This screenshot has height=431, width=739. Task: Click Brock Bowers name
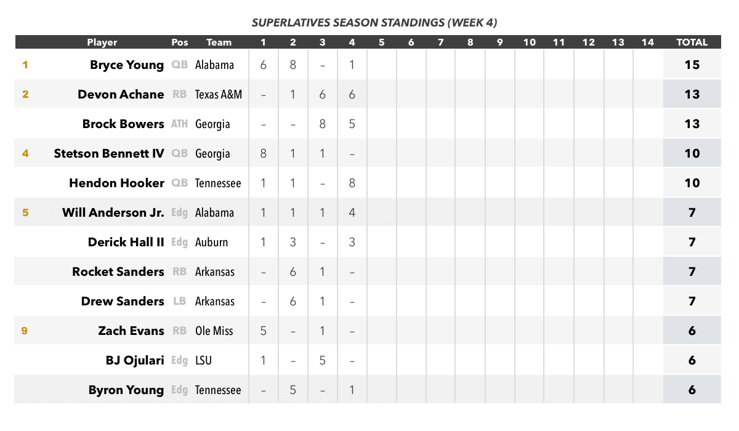coord(123,124)
